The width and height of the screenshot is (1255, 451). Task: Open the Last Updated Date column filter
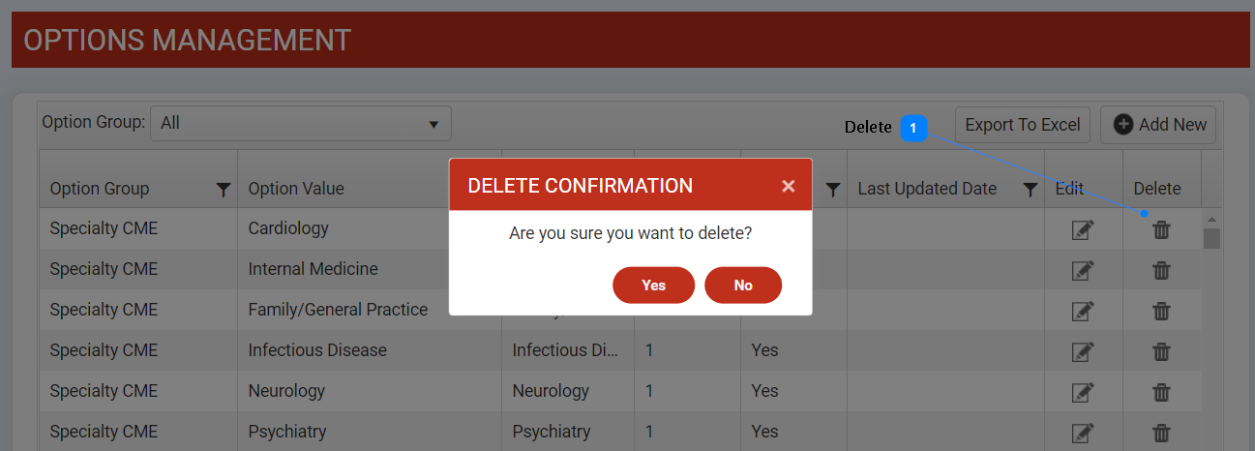1031,190
